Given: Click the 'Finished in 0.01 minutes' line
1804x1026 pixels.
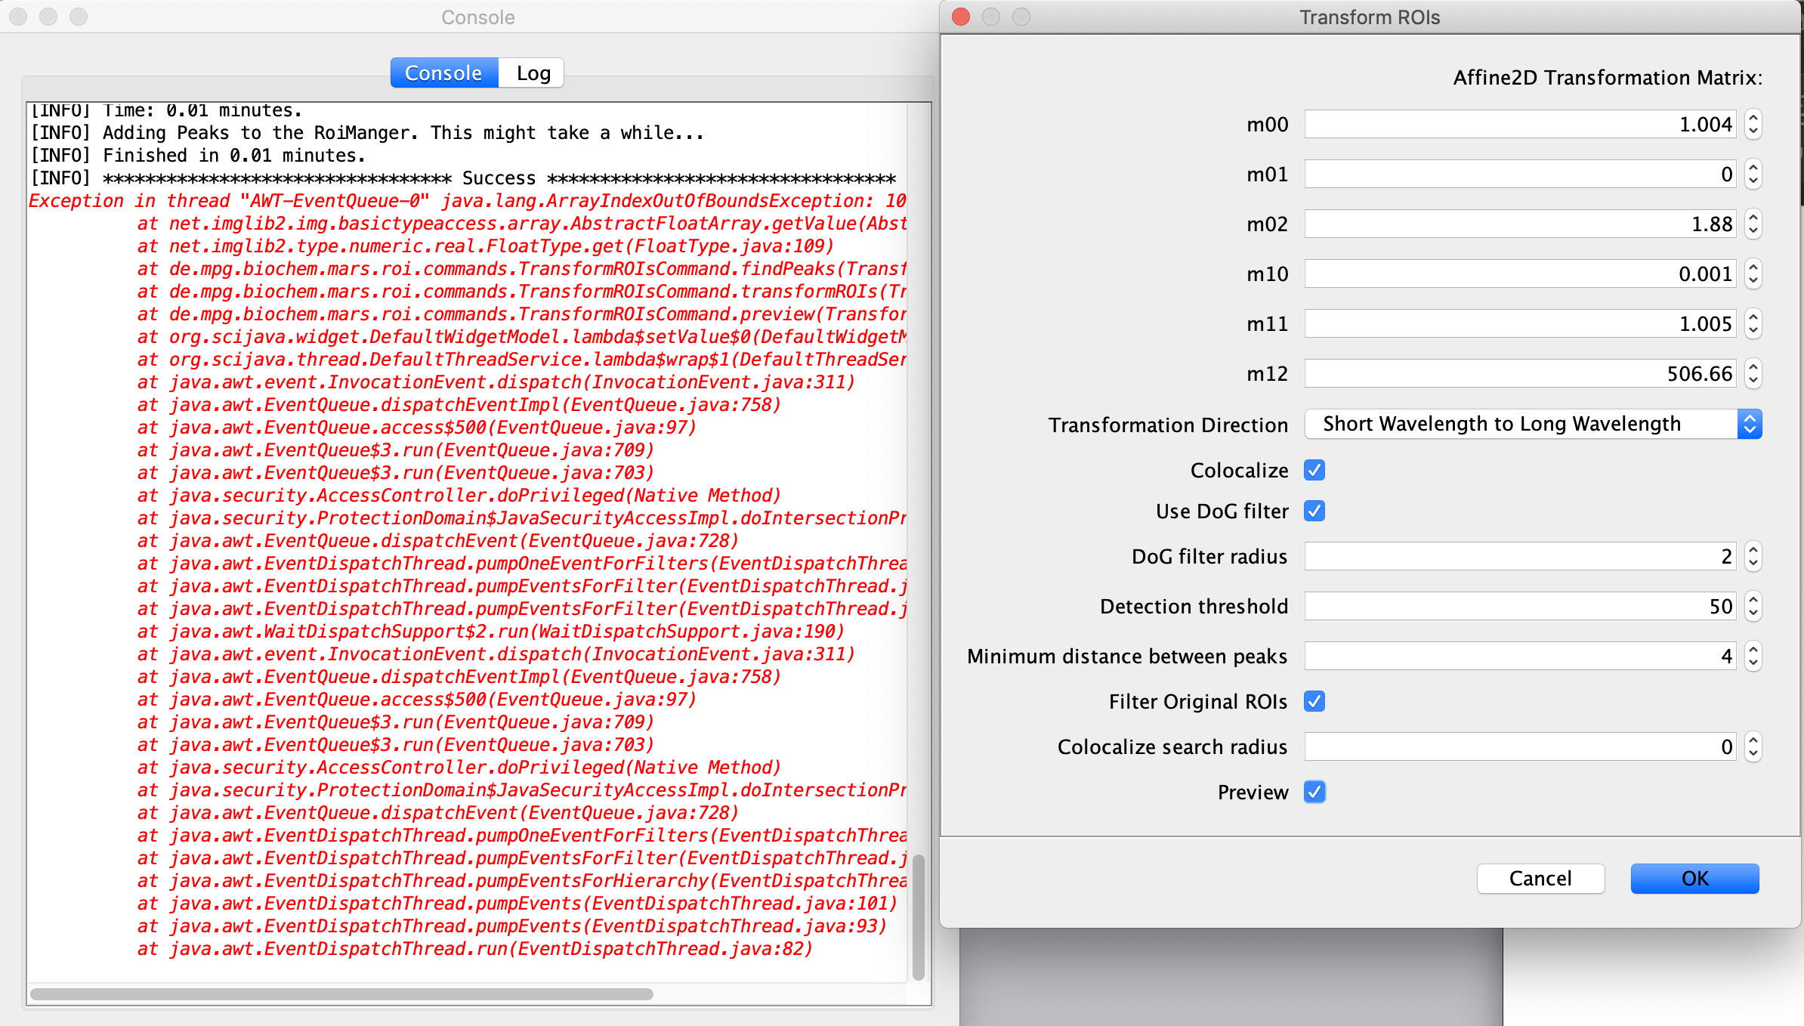Looking at the screenshot, I should click(x=198, y=156).
